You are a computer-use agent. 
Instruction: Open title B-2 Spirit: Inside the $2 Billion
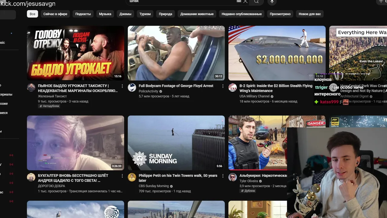point(276,88)
